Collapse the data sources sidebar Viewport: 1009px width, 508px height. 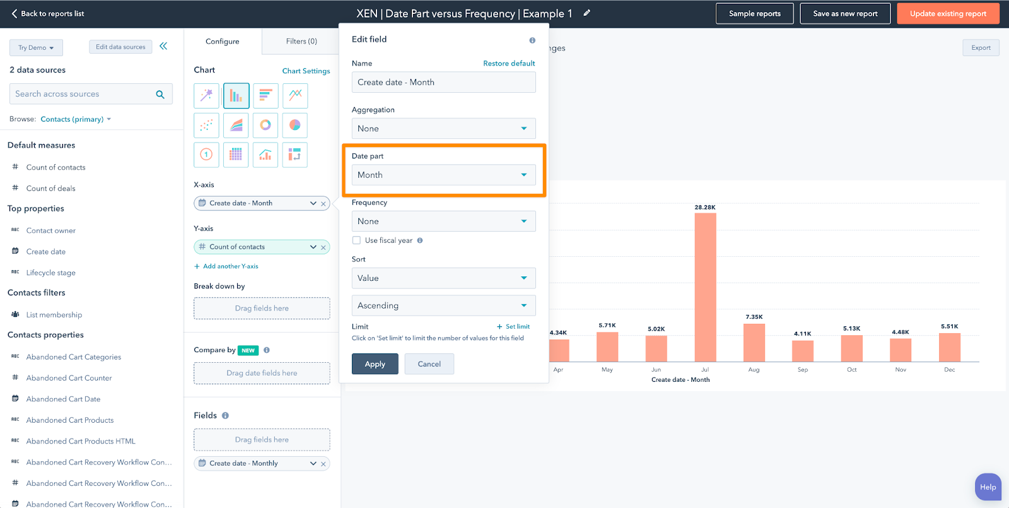pyautogui.click(x=163, y=46)
